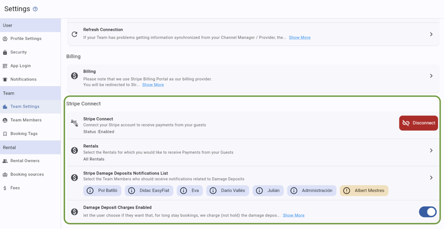Click the App Login QR code icon

[x=5, y=66]
